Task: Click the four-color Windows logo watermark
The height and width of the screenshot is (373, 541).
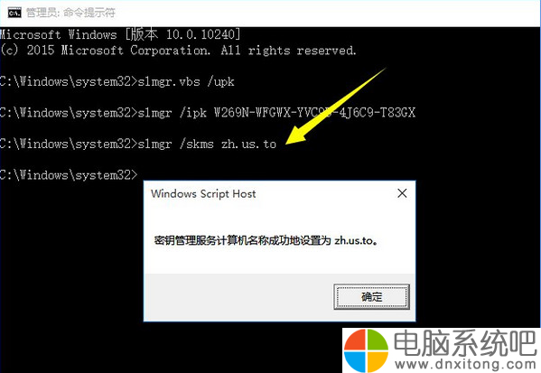Action: pyautogui.click(x=366, y=350)
